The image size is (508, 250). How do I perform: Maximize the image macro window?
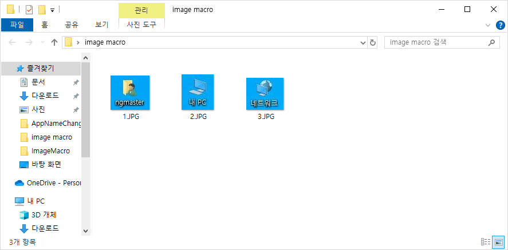[467, 9]
